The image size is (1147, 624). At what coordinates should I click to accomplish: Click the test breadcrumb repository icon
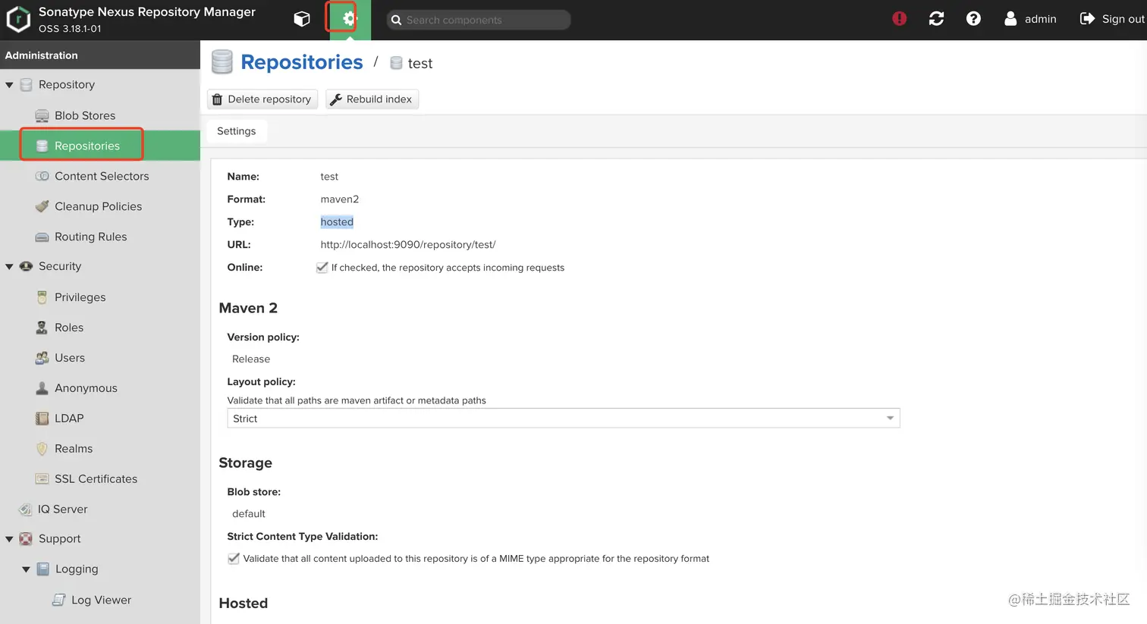(396, 63)
